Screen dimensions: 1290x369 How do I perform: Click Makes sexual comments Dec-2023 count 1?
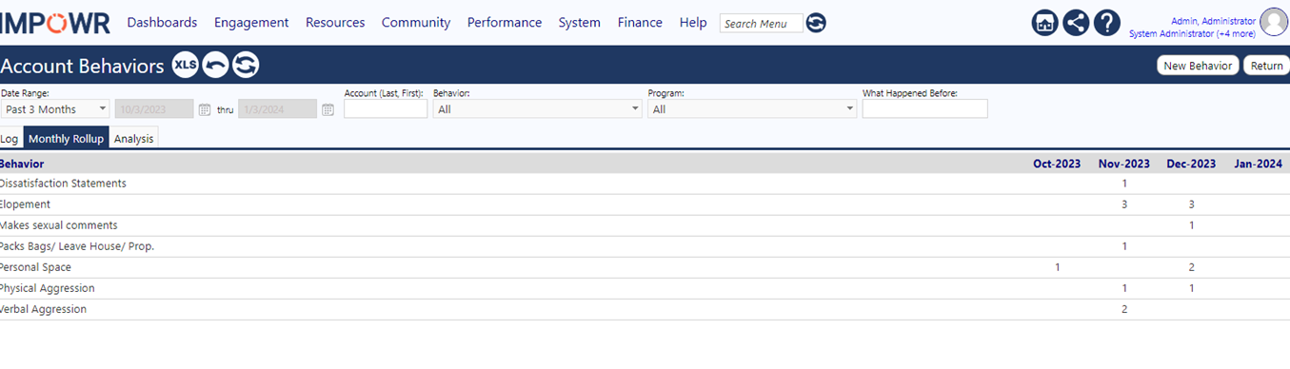point(1191,225)
